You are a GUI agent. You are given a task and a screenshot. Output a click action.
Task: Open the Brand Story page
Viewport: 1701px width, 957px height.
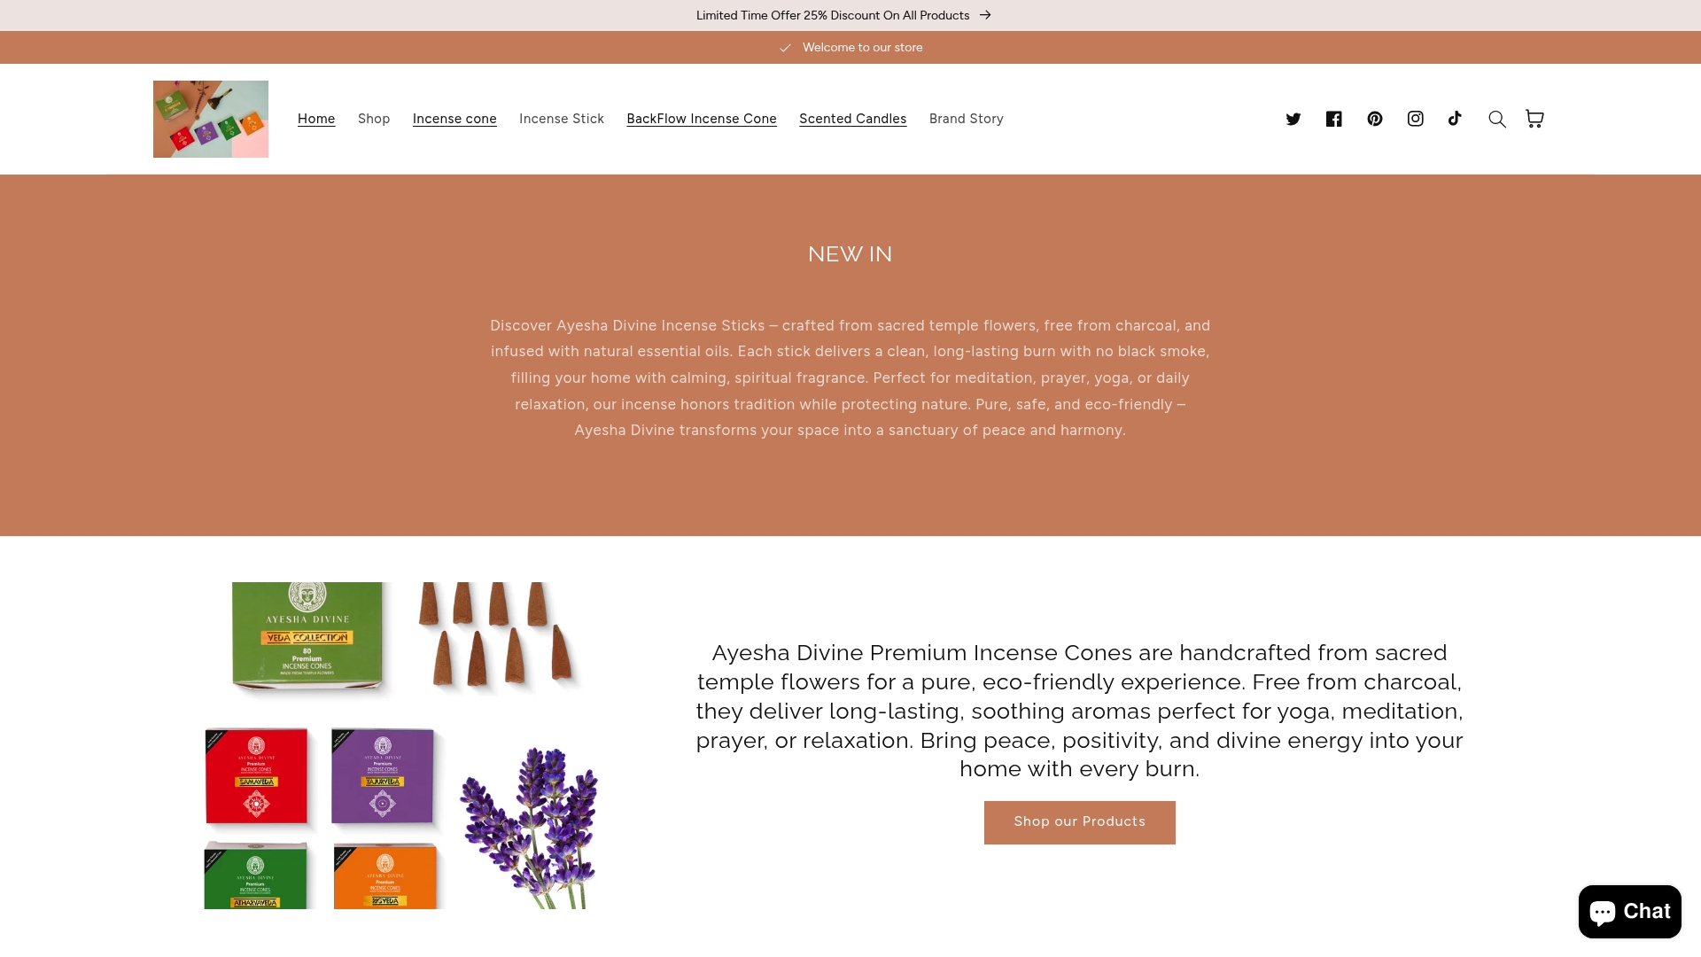[967, 119]
